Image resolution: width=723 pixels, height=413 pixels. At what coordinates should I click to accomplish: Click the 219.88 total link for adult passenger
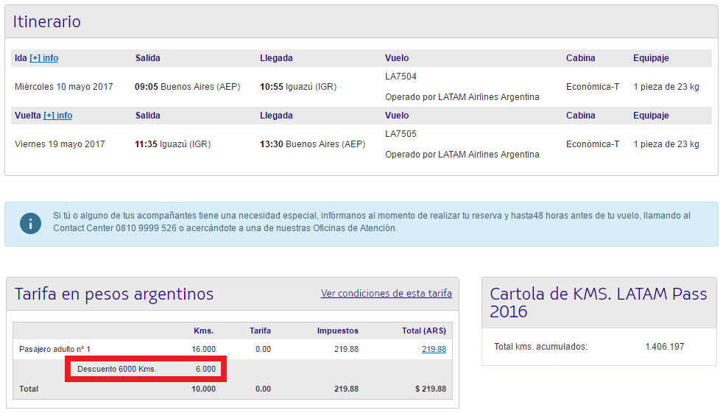[x=434, y=350]
